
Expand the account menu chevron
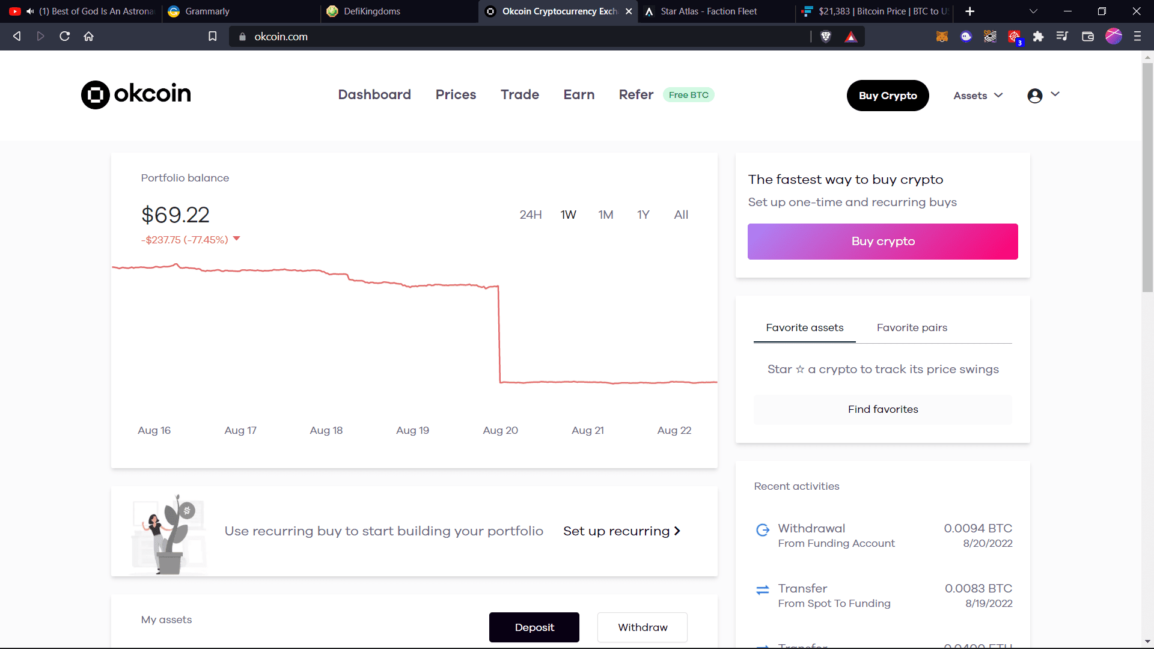click(x=1055, y=94)
